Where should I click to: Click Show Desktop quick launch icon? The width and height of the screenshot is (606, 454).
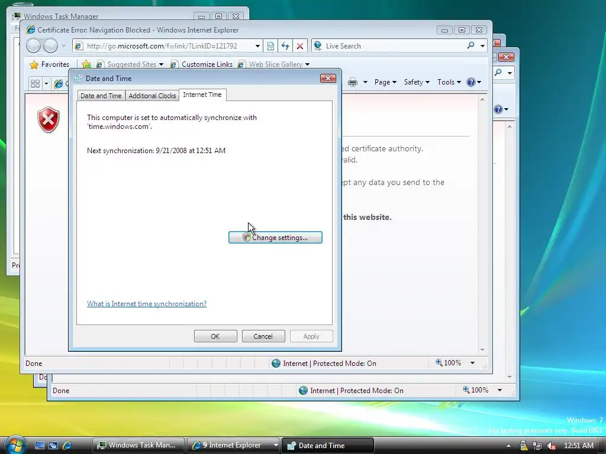40,445
